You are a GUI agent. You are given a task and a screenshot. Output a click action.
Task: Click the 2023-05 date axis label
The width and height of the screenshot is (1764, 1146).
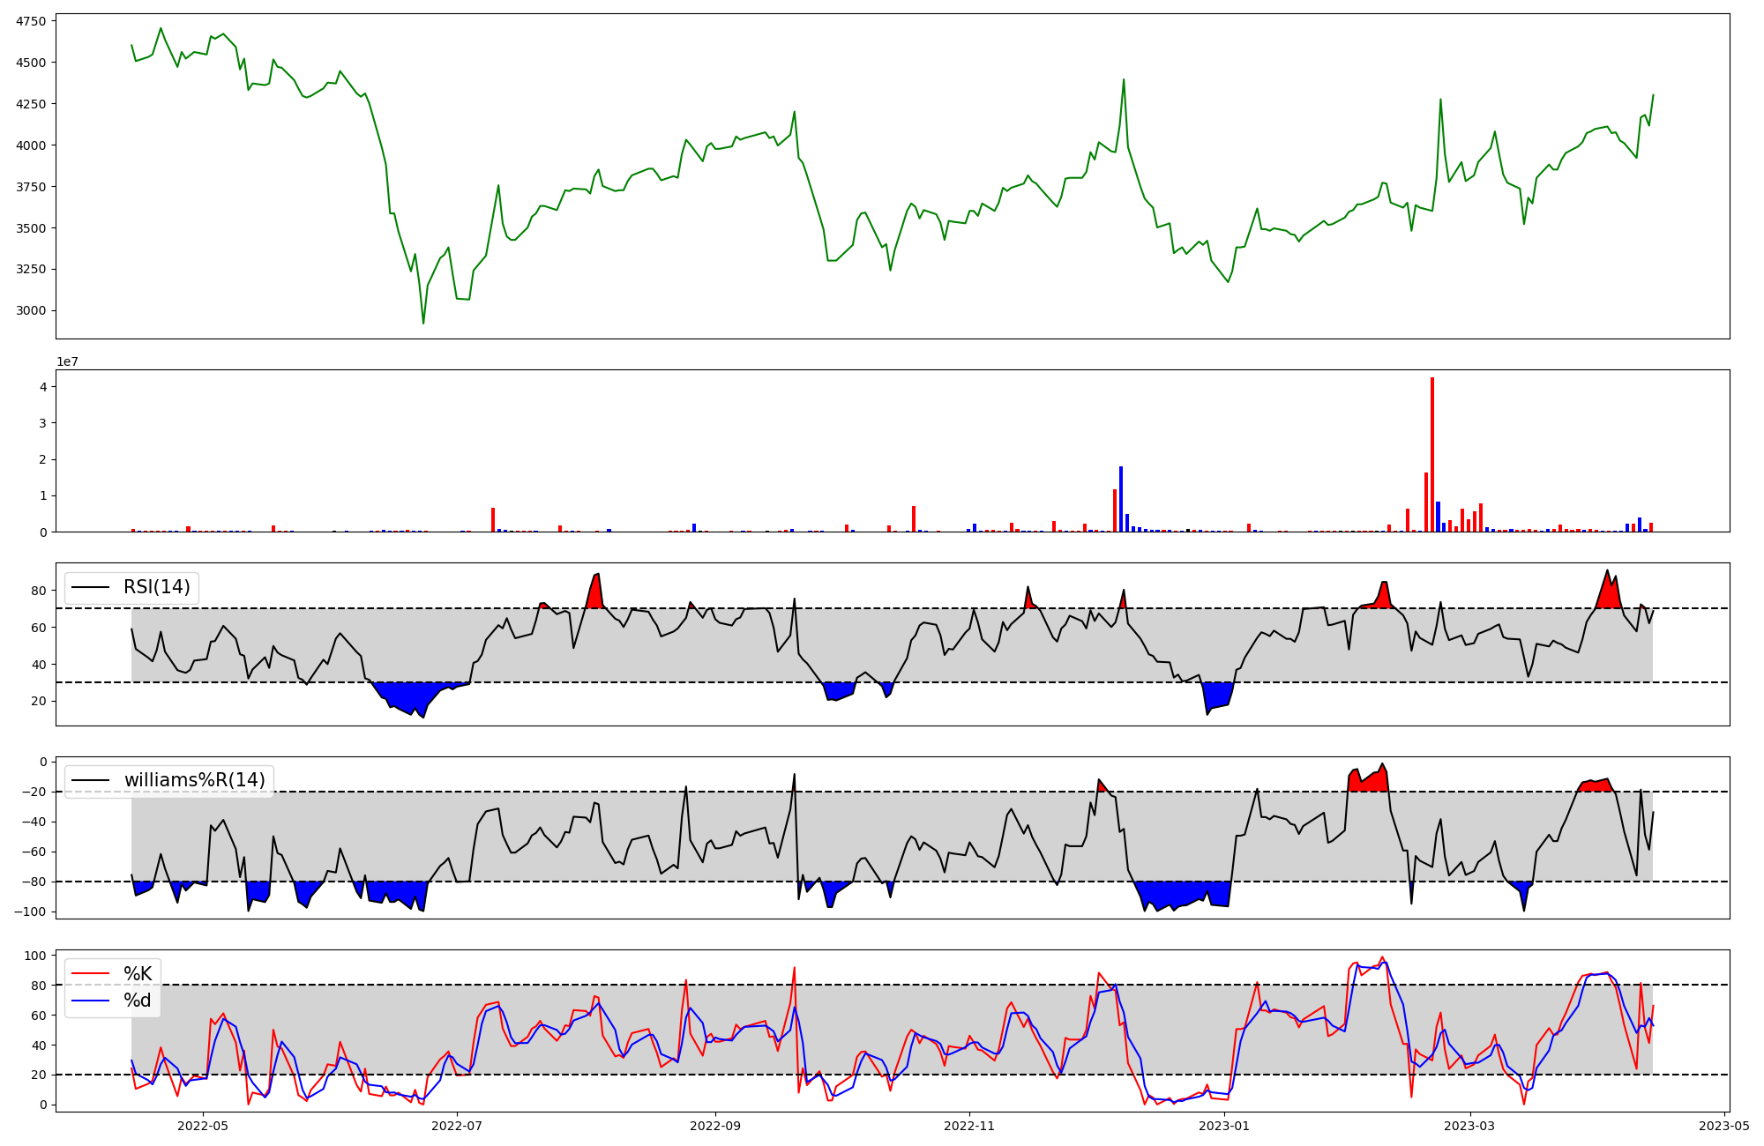(1724, 1126)
